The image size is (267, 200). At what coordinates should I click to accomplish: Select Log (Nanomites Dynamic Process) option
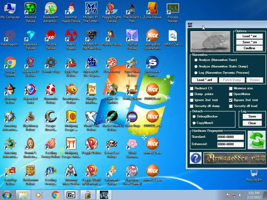click(x=196, y=73)
